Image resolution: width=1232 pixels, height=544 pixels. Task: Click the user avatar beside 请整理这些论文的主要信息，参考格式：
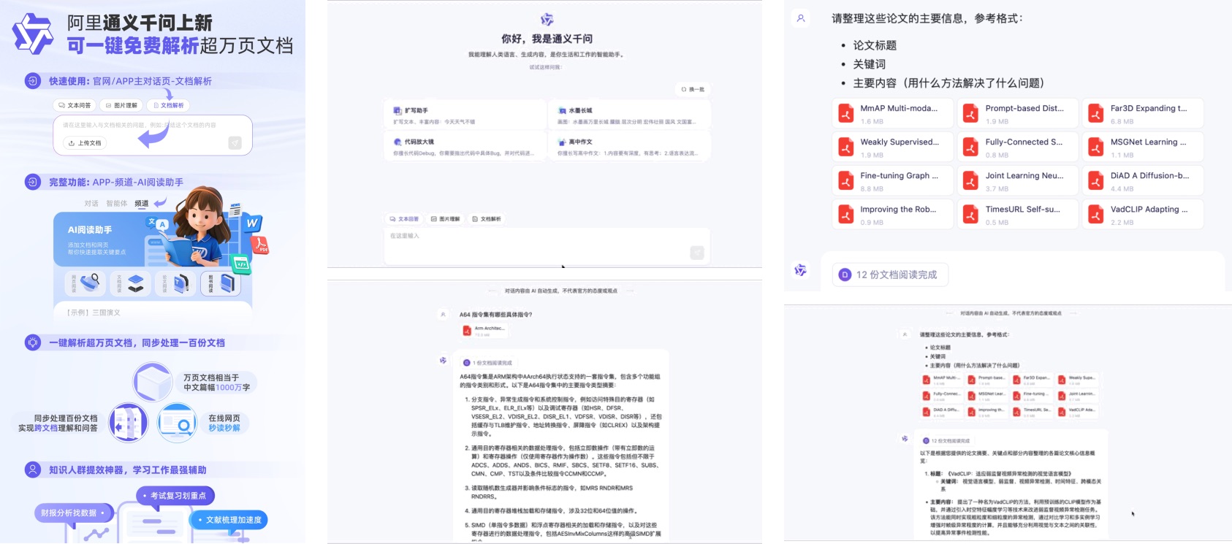(x=801, y=18)
